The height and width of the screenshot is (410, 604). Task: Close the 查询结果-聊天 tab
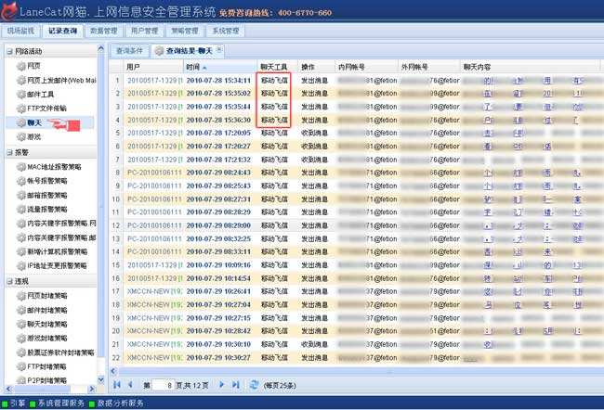point(219,49)
